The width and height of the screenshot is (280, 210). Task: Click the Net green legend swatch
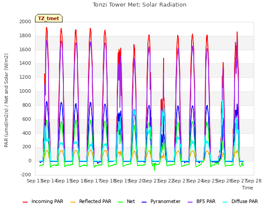[121, 202]
